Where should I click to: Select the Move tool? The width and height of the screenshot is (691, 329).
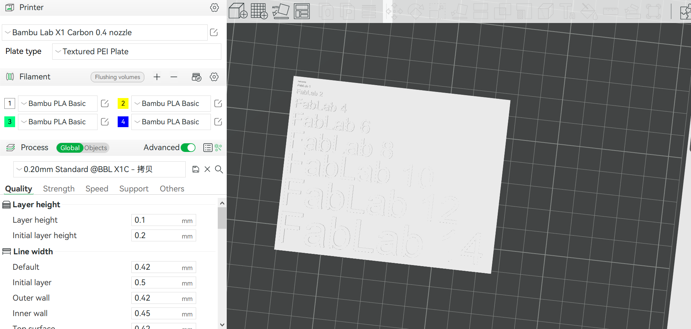pyautogui.click(x=394, y=11)
